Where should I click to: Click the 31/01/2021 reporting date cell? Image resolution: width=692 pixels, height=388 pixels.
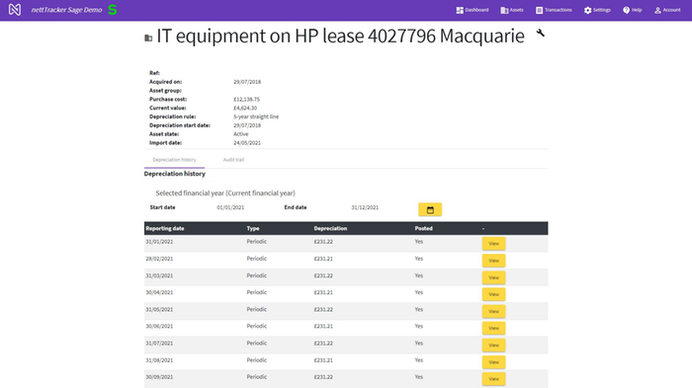coord(159,242)
